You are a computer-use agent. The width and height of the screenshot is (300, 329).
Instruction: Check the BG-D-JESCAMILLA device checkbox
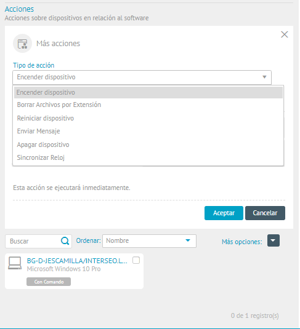coord(136,260)
